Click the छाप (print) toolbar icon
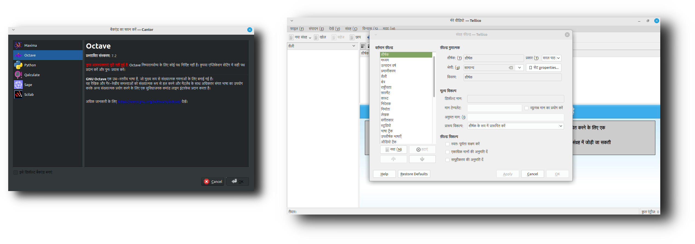 point(352,37)
